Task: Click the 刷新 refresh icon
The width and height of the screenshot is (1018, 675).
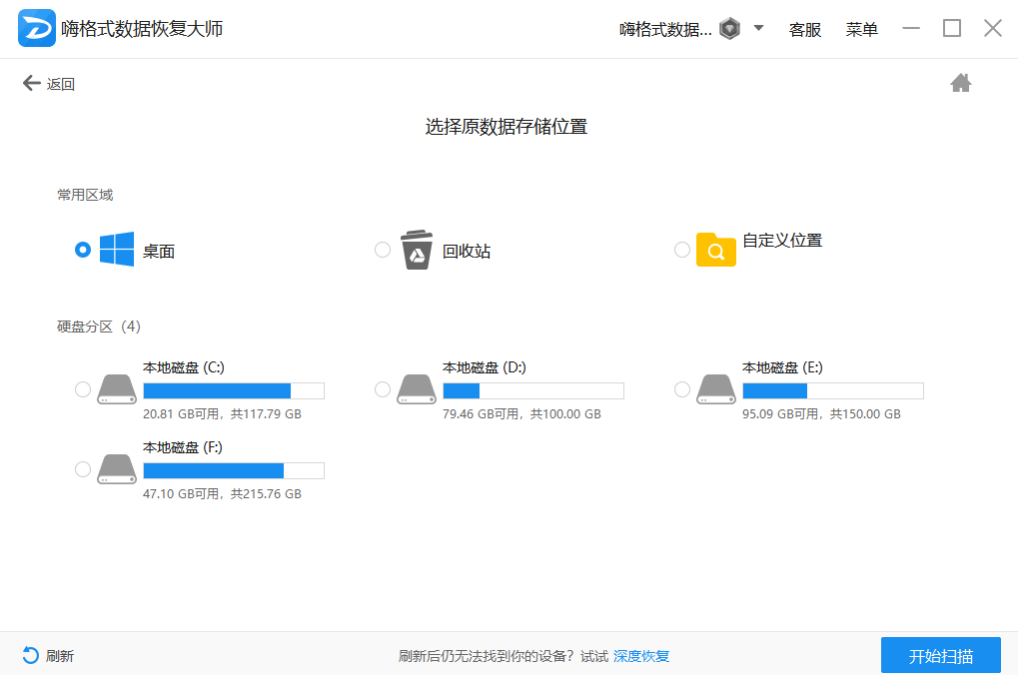Action: tap(29, 656)
